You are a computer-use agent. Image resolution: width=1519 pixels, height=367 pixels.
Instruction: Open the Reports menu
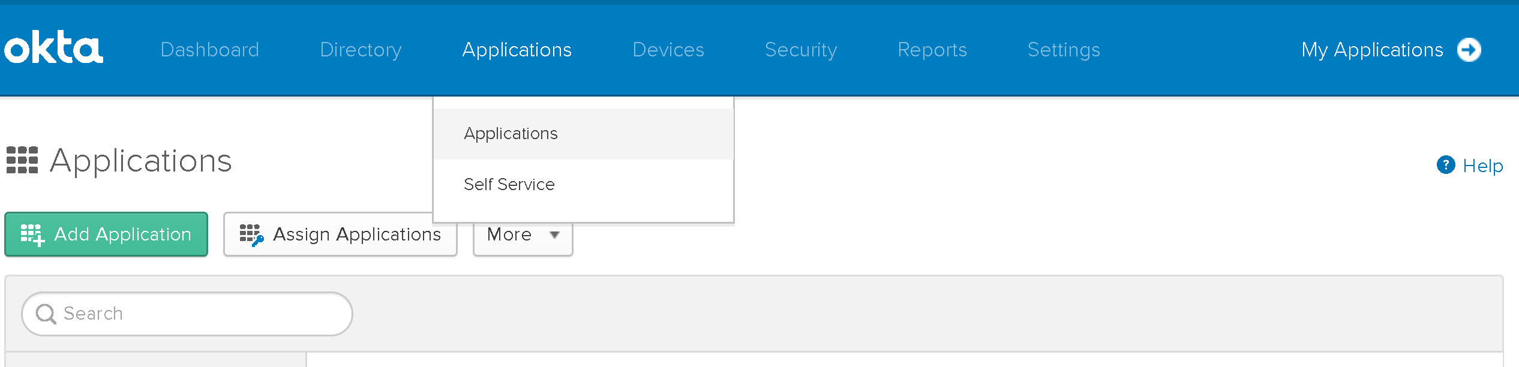(x=932, y=50)
